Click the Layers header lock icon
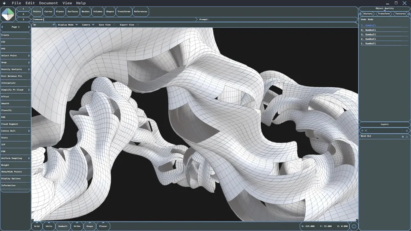The height and width of the screenshot is (231, 411). [x=407, y=130]
